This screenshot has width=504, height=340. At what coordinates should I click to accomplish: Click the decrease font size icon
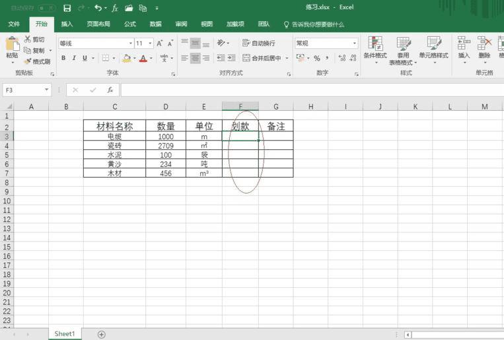pyautogui.click(x=170, y=43)
